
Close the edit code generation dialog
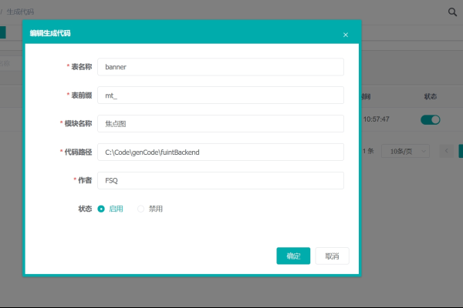(x=346, y=35)
